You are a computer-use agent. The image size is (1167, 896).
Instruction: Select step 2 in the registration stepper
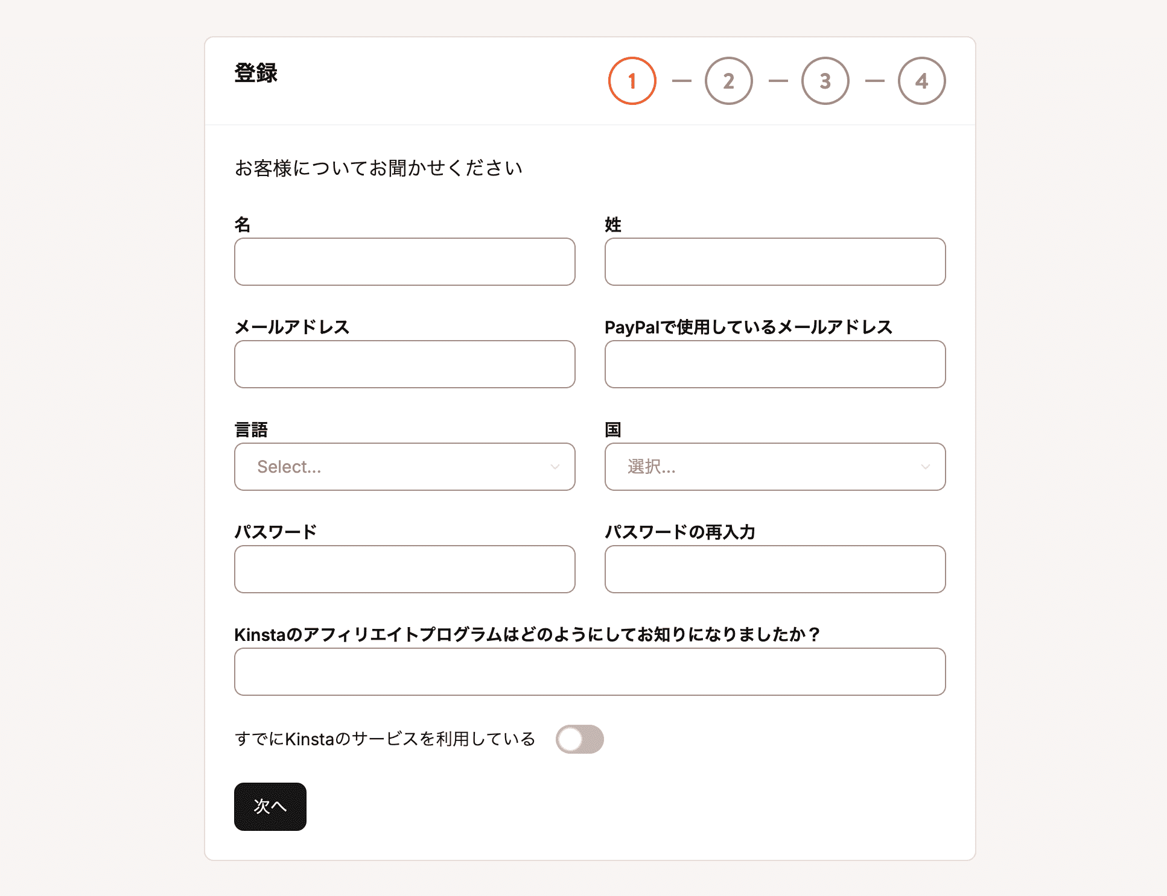(728, 80)
